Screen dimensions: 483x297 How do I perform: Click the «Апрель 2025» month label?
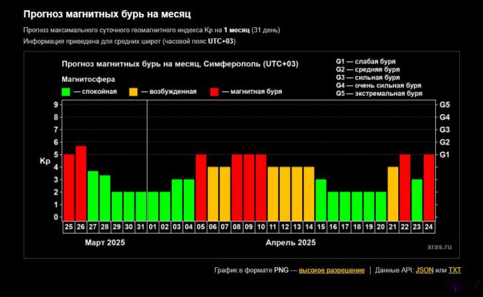coord(290,243)
